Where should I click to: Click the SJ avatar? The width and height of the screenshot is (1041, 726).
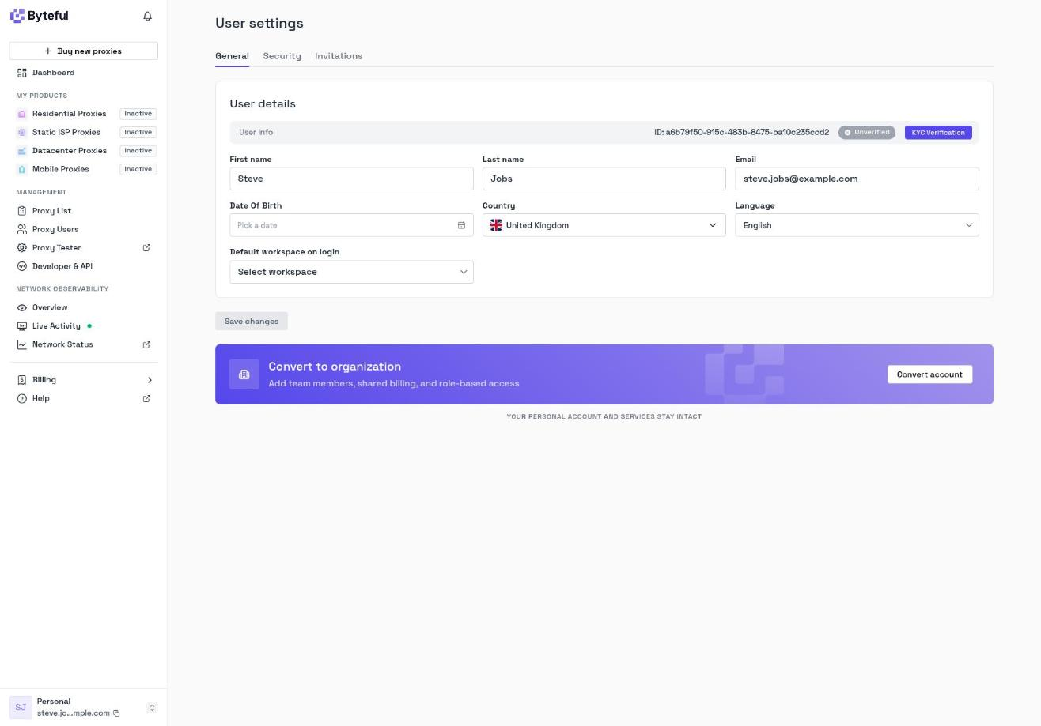[21, 707]
